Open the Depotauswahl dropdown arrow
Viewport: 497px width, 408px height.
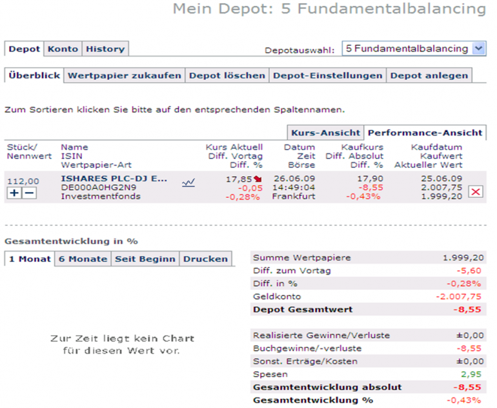point(479,49)
